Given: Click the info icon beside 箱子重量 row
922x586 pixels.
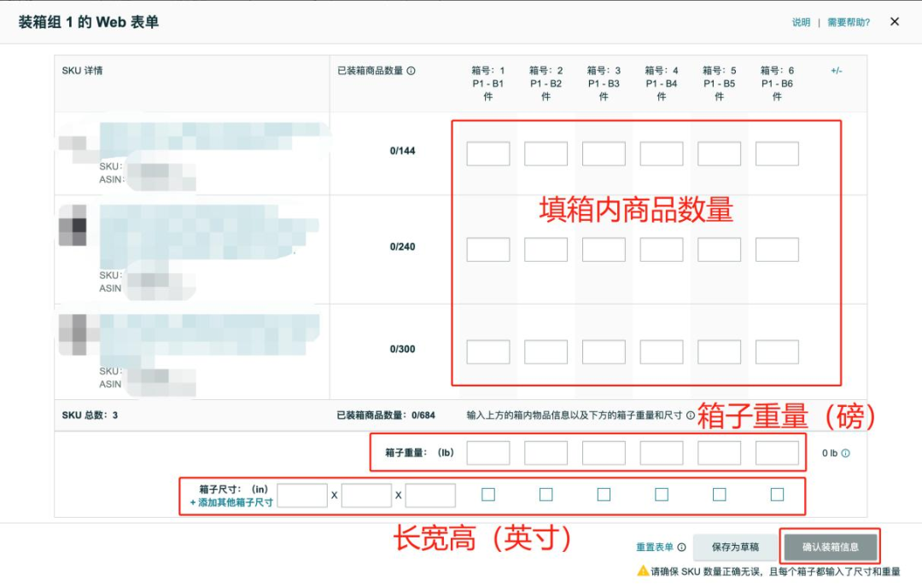Looking at the screenshot, I should (846, 451).
